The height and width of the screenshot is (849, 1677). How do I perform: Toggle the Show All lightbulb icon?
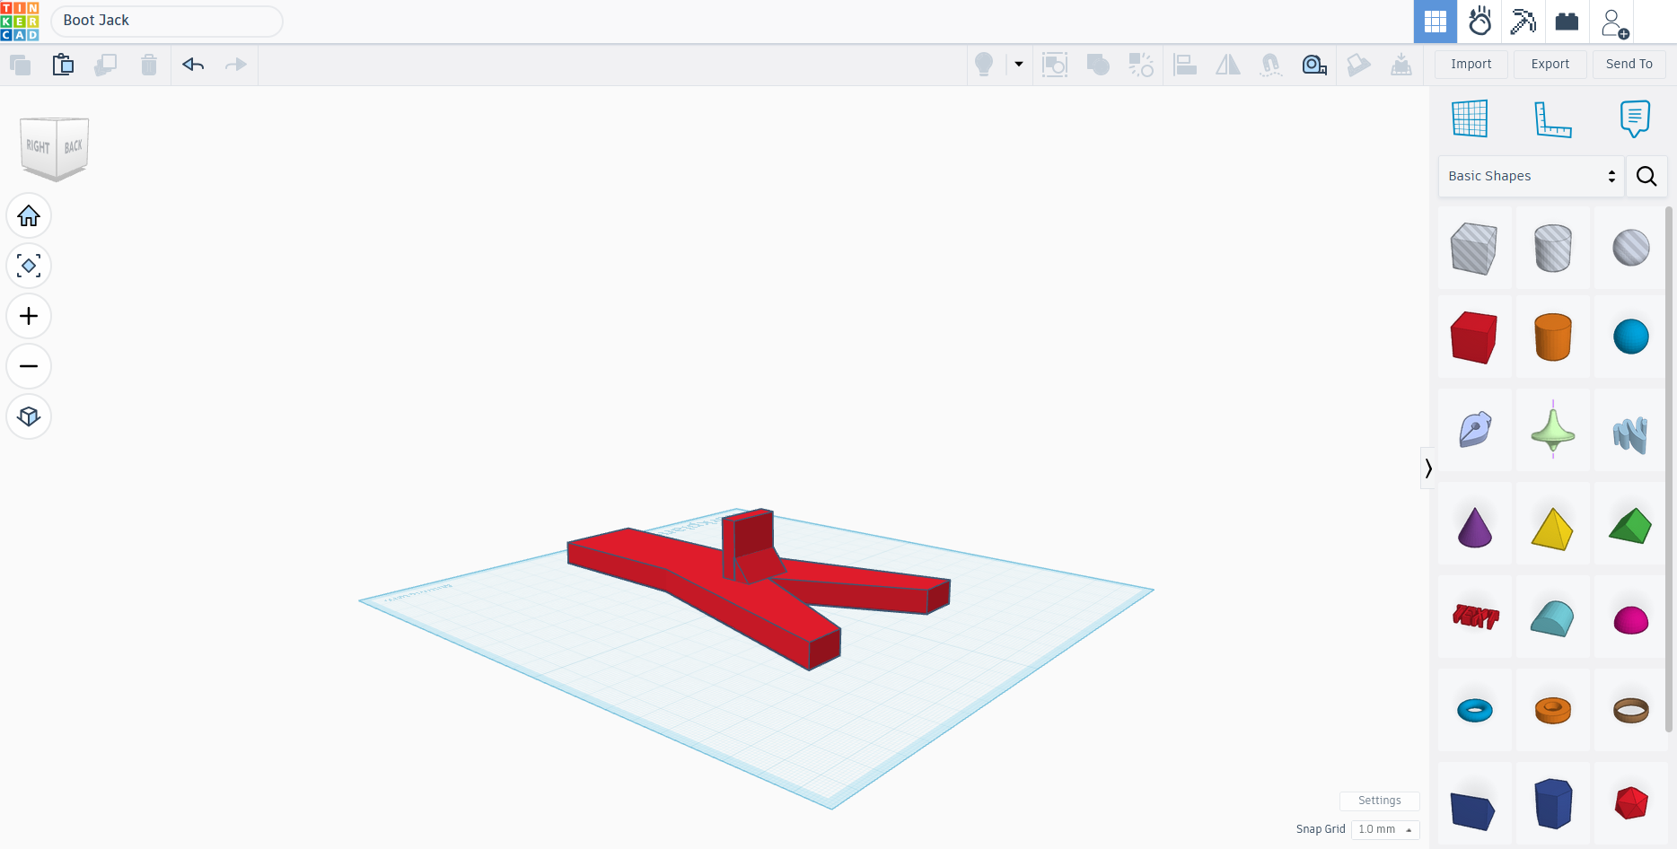pyautogui.click(x=984, y=65)
